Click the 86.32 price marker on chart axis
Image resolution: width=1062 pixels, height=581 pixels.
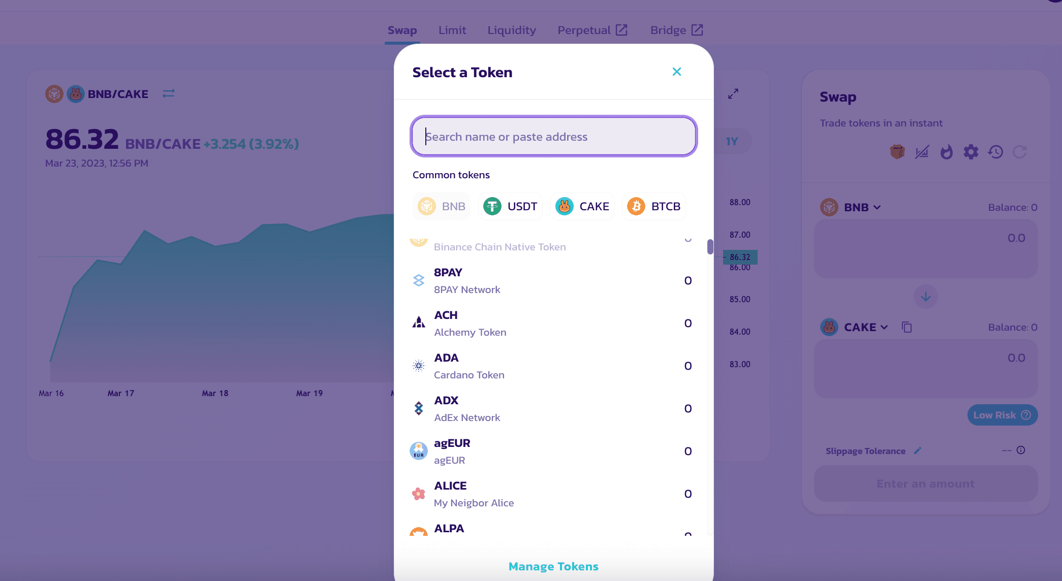tap(740, 257)
